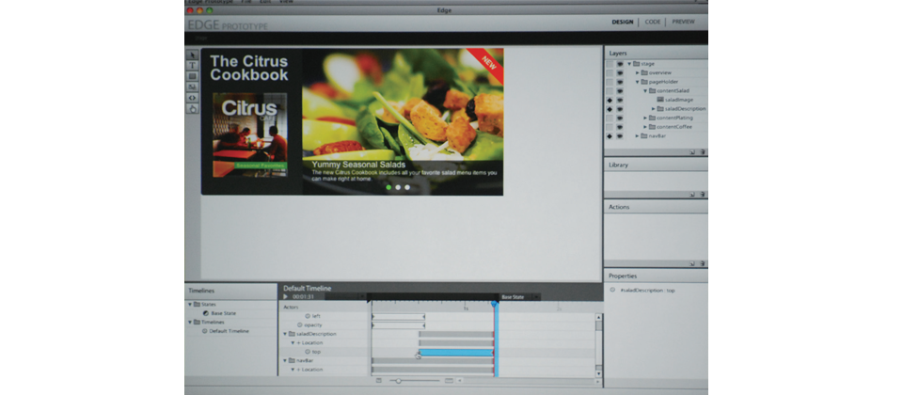Image resolution: width=903 pixels, height=395 pixels.
Task: Collapse the stage folder in Layers
Action: click(x=629, y=64)
